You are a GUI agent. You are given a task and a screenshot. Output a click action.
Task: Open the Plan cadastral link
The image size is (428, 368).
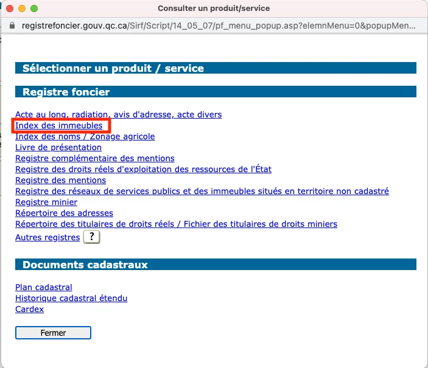[43, 288]
